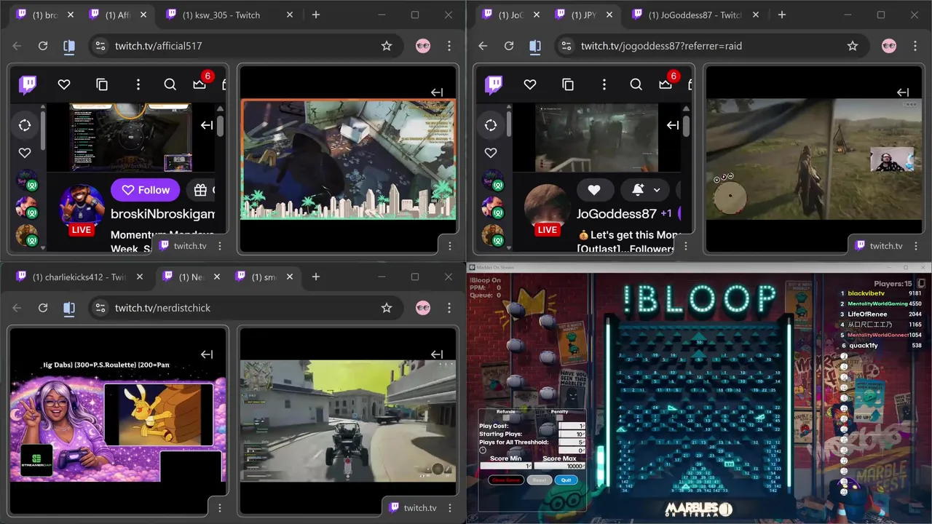Image resolution: width=932 pixels, height=524 pixels.
Task: Bookmark star for twitch.tv/nerdistchick
Action: click(387, 308)
